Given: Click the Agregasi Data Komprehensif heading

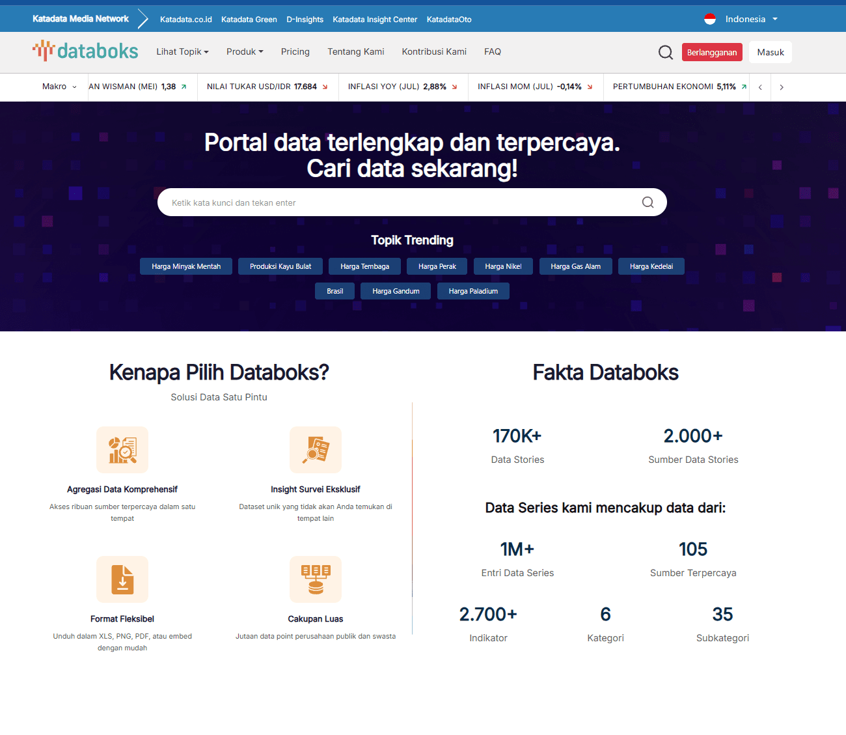Looking at the screenshot, I should pos(122,490).
